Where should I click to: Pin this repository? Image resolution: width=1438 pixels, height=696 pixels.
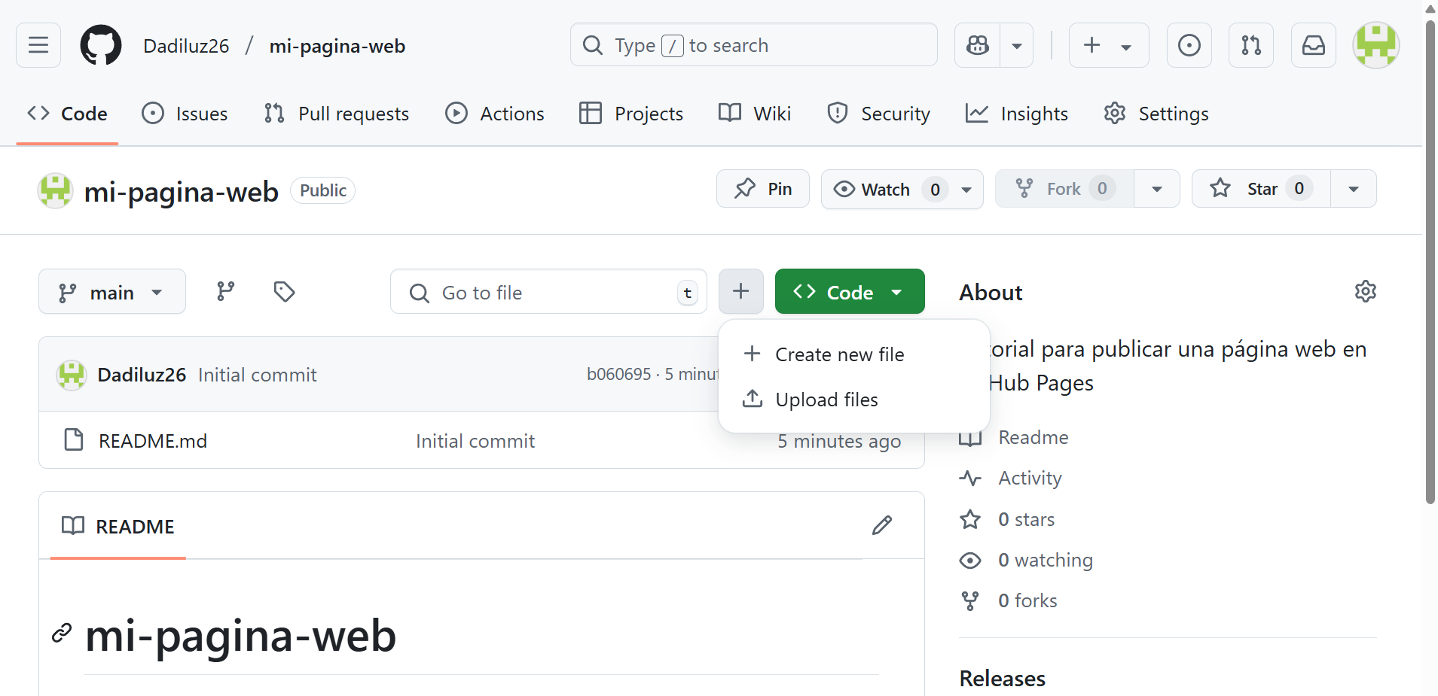763,189
